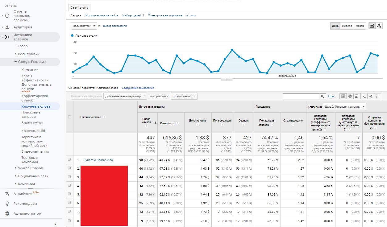Switch chart to motion chart view
The height and width of the screenshot is (227, 387).
click(x=379, y=26)
